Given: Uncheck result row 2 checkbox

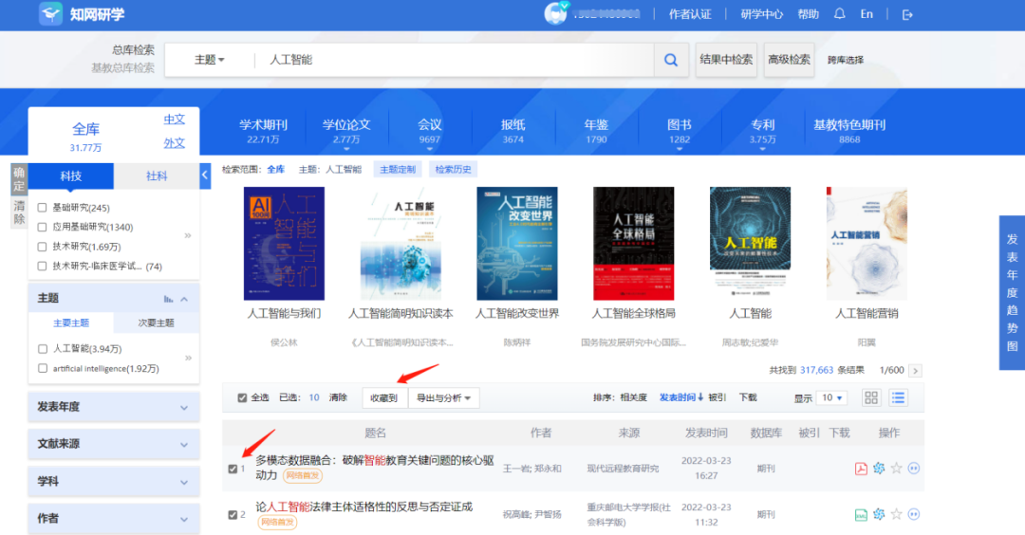Looking at the screenshot, I should click(233, 515).
